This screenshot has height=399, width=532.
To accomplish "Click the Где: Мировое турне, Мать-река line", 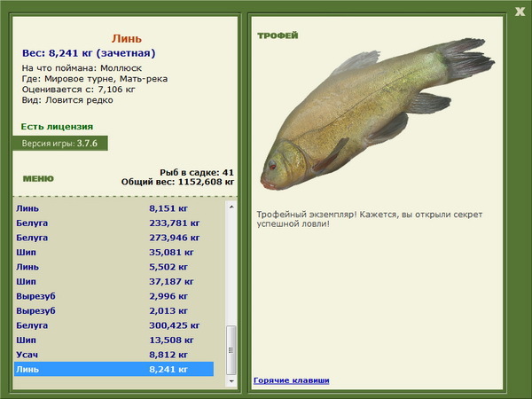I will pos(95,79).
